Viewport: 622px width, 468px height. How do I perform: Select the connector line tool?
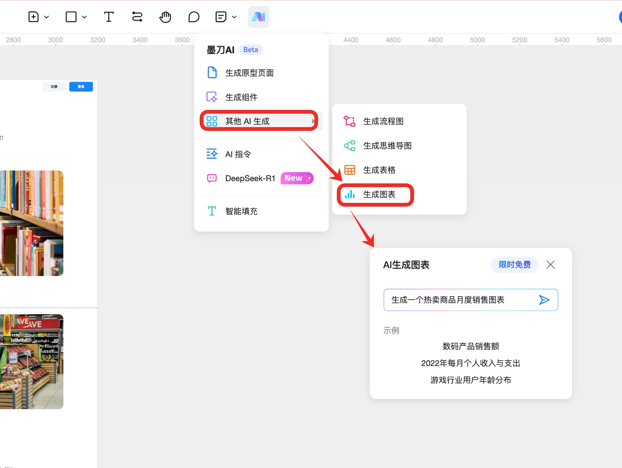pyautogui.click(x=137, y=17)
